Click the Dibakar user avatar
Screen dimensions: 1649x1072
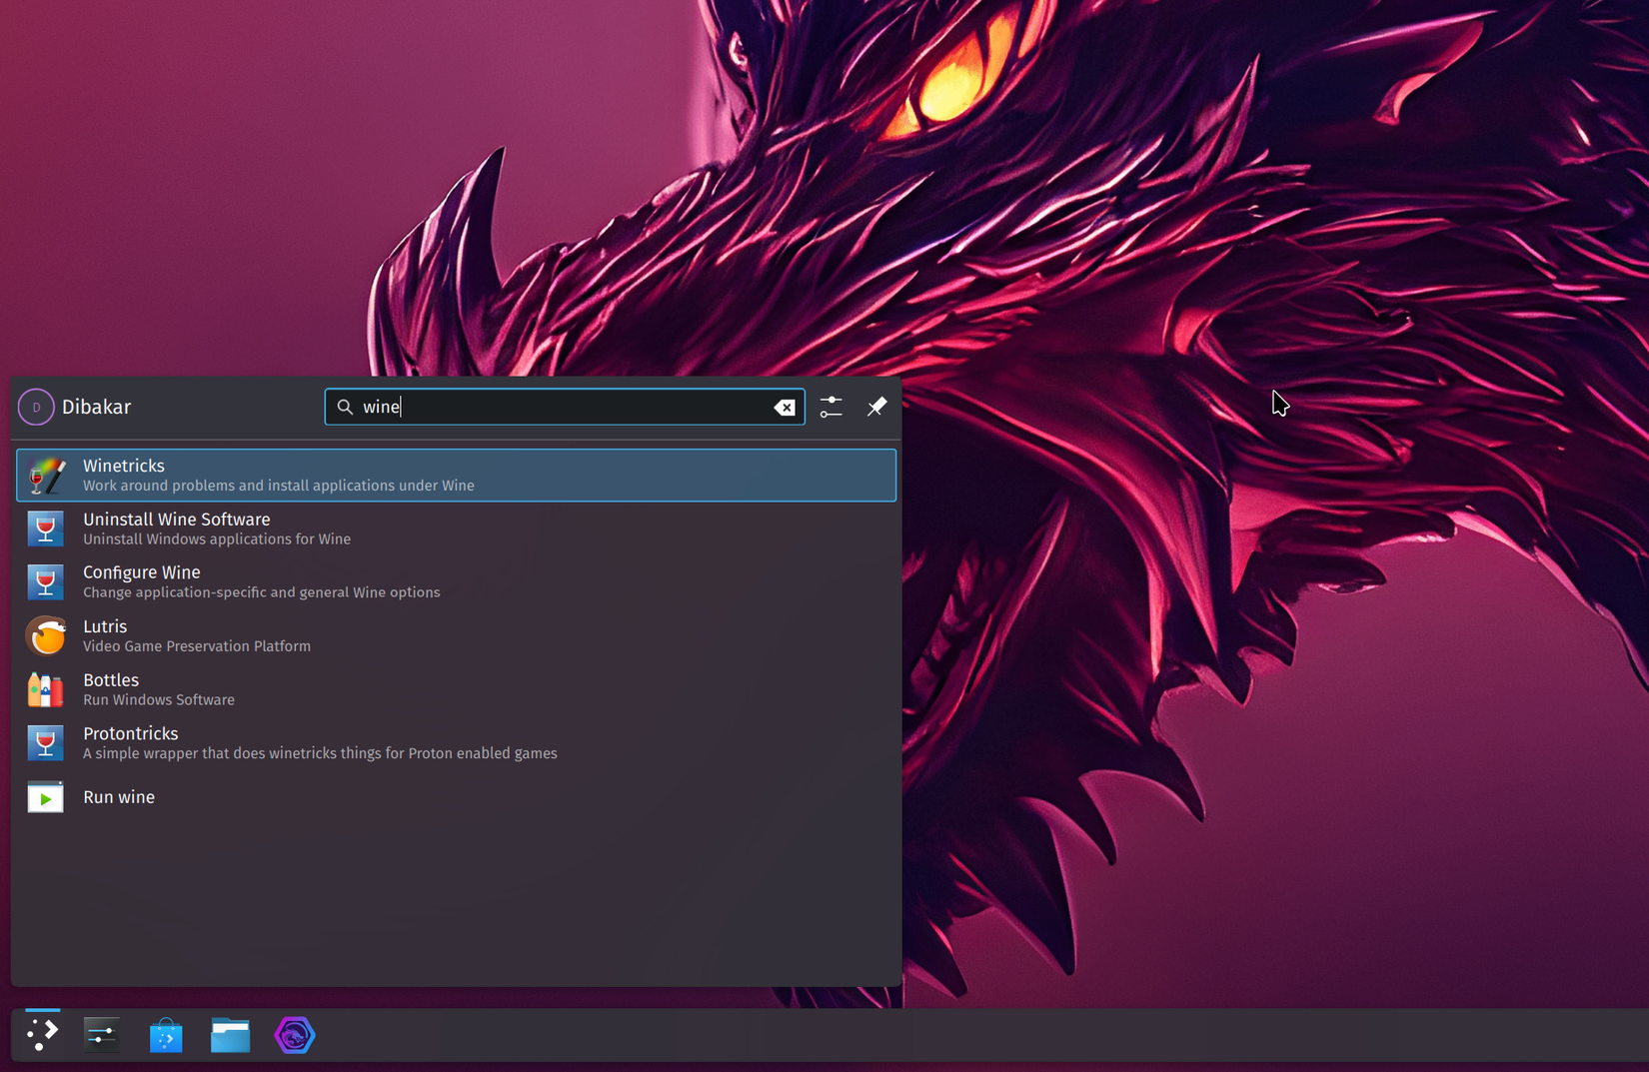tap(36, 408)
